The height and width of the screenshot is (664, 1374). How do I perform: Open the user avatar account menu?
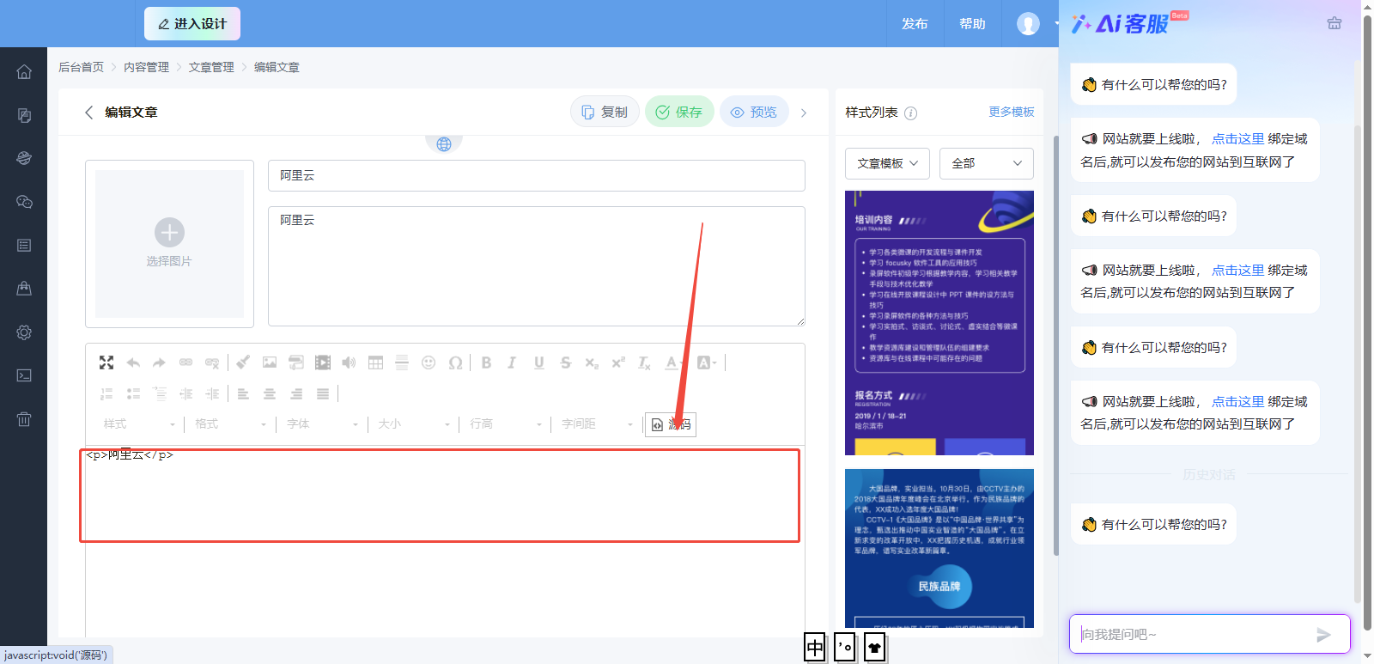point(1028,24)
